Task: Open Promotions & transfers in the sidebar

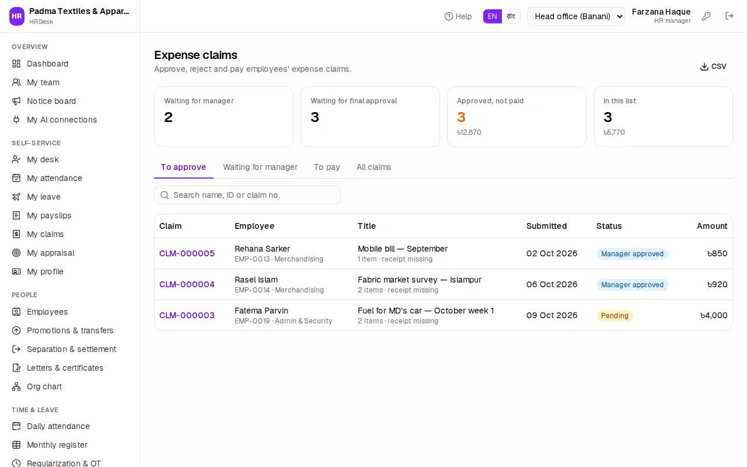Action: coord(70,330)
